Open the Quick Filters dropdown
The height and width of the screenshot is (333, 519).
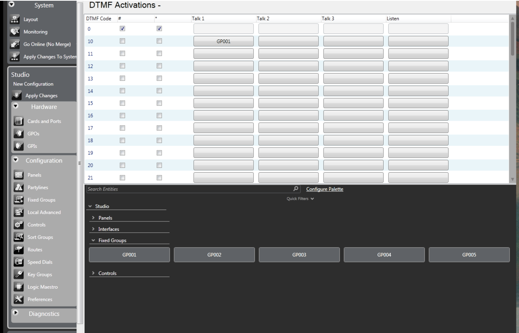pyautogui.click(x=300, y=198)
